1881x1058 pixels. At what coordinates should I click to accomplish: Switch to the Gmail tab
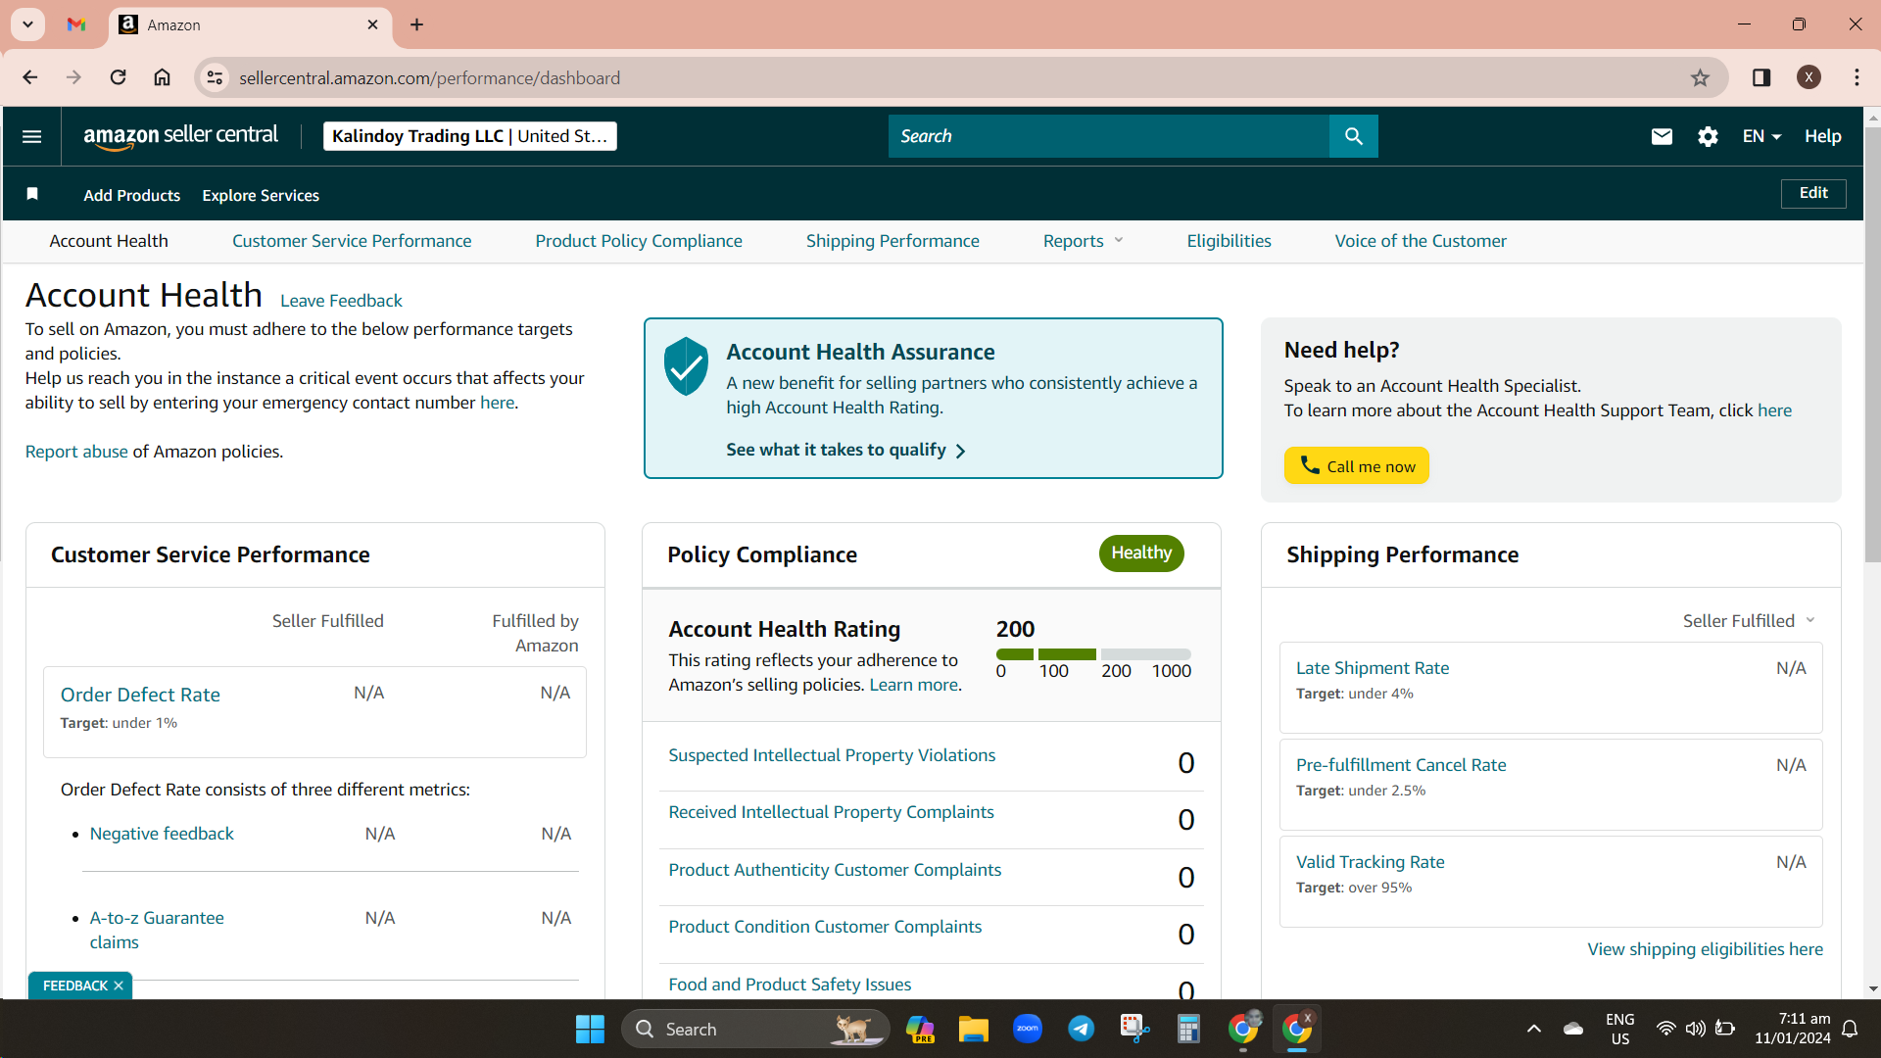point(76,24)
